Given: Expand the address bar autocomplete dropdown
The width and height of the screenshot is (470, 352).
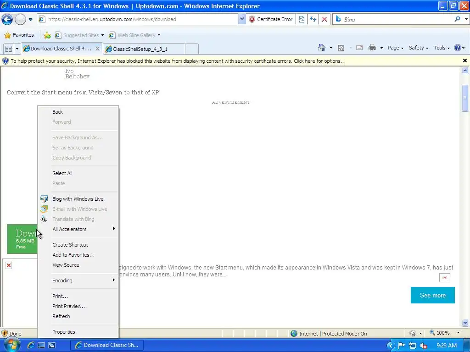Looking at the screenshot, I should coord(242,19).
